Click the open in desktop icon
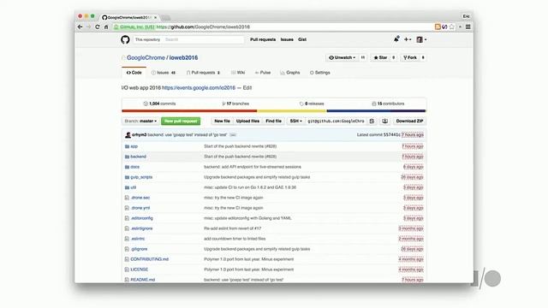 pos(384,121)
